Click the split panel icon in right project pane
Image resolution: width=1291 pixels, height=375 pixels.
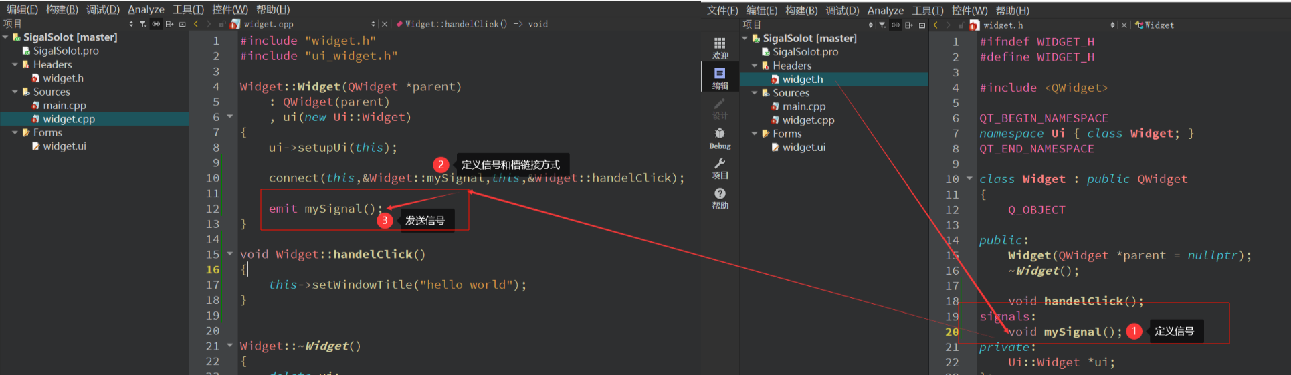[x=908, y=25]
